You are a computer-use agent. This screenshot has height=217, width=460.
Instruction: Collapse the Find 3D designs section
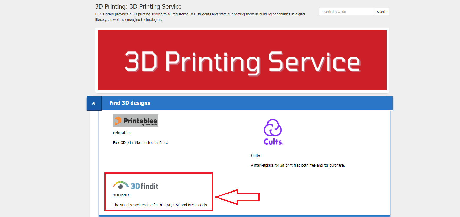(x=94, y=103)
